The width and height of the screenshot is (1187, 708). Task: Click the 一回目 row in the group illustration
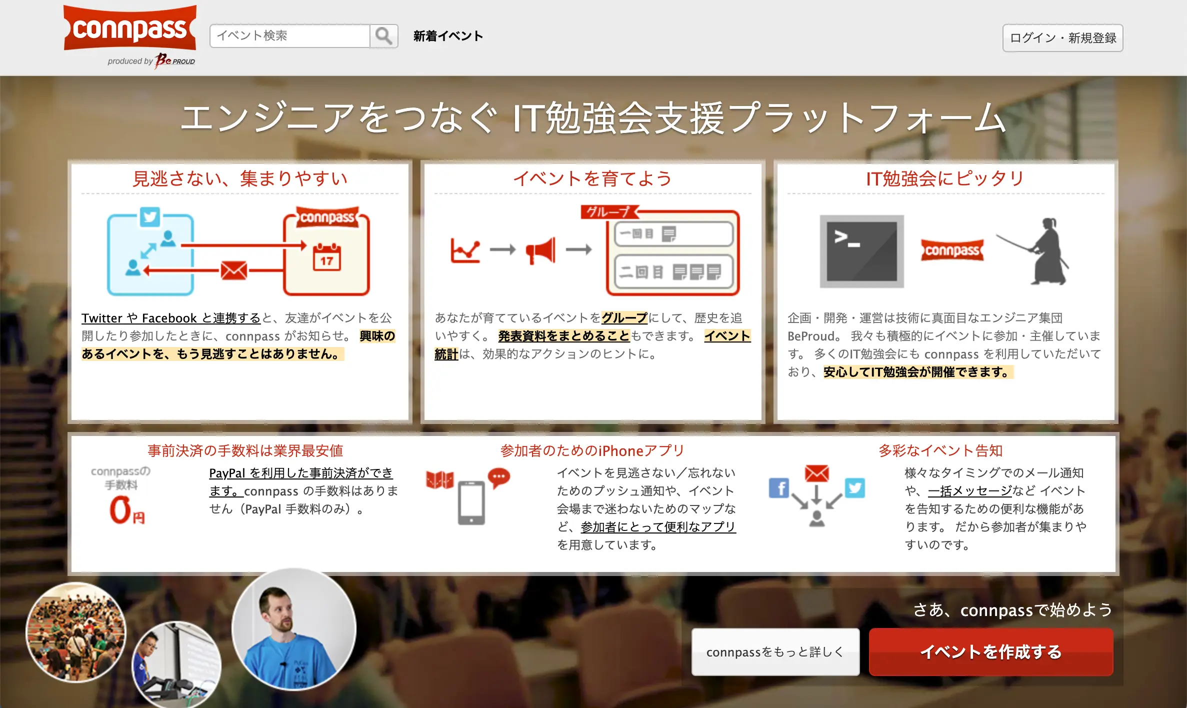(x=673, y=234)
